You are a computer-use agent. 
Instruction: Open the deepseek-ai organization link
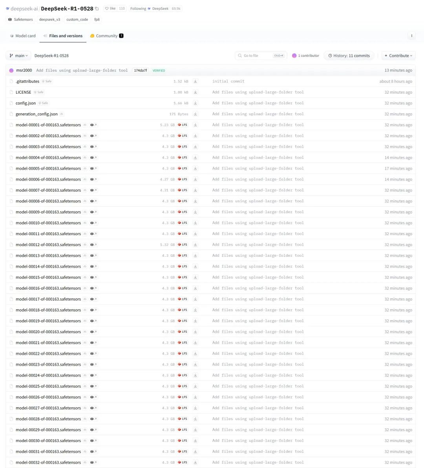pyautogui.click(x=24, y=9)
